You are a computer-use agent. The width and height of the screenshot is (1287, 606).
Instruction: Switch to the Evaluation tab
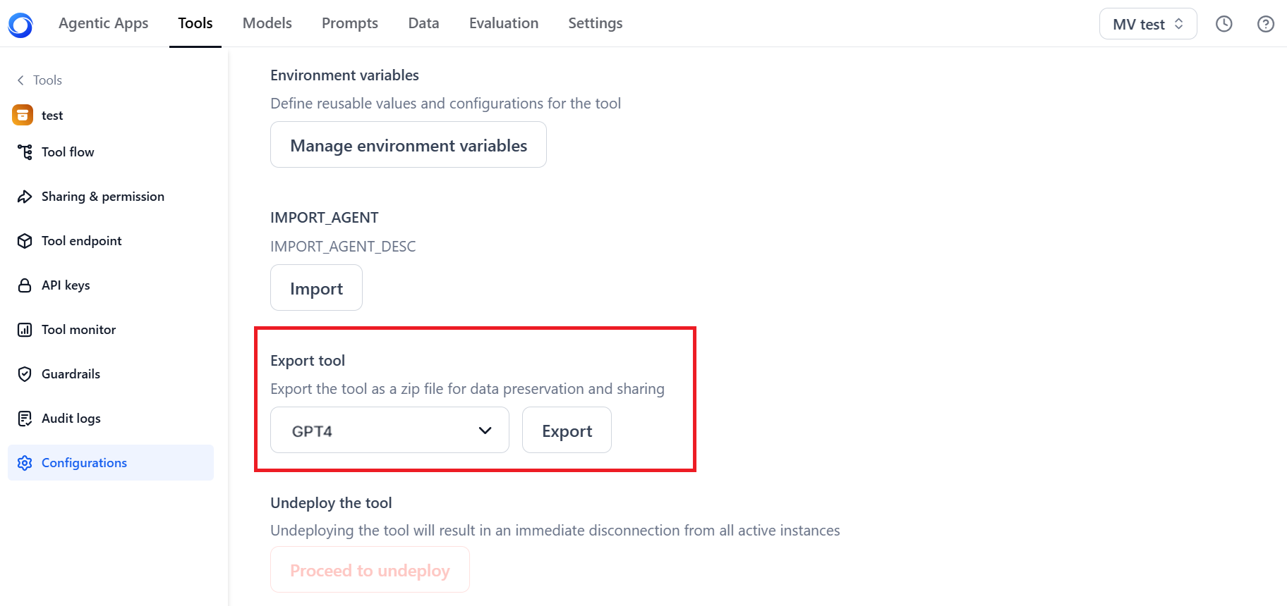[504, 23]
